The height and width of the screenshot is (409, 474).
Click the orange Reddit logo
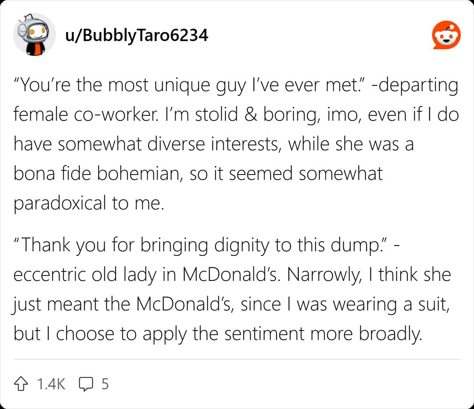(x=446, y=34)
